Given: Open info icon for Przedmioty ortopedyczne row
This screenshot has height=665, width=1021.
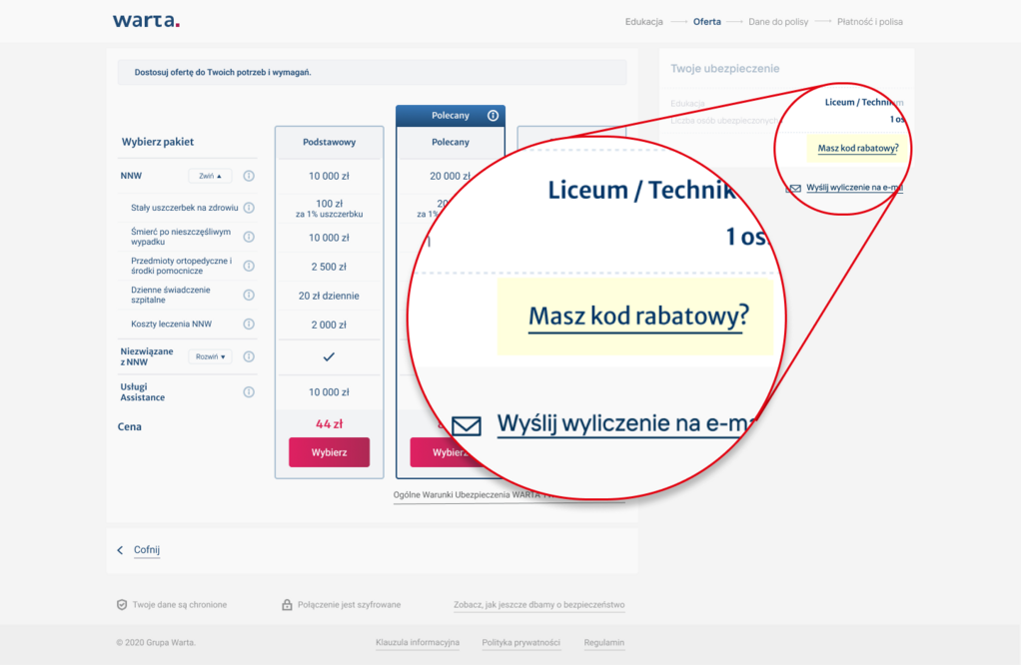Looking at the screenshot, I should click(249, 266).
